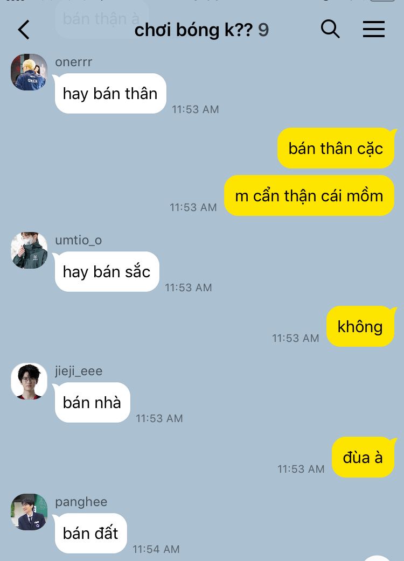Select the 'bán đất' message bubble
Screen dimensions: 404x561
[90, 534]
